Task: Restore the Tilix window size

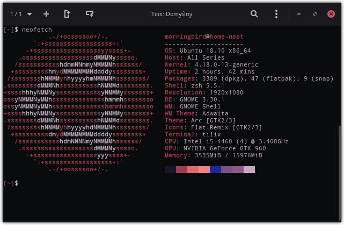Action: click(x=315, y=13)
